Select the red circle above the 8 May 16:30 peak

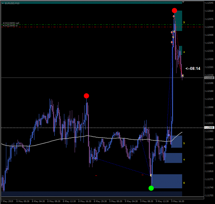click(86, 96)
